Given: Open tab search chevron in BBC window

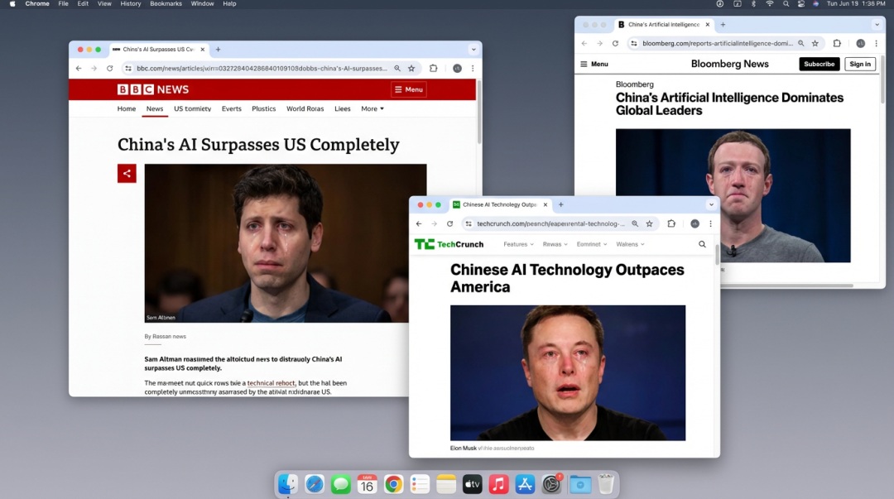Looking at the screenshot, I should [x=473, y=50].
